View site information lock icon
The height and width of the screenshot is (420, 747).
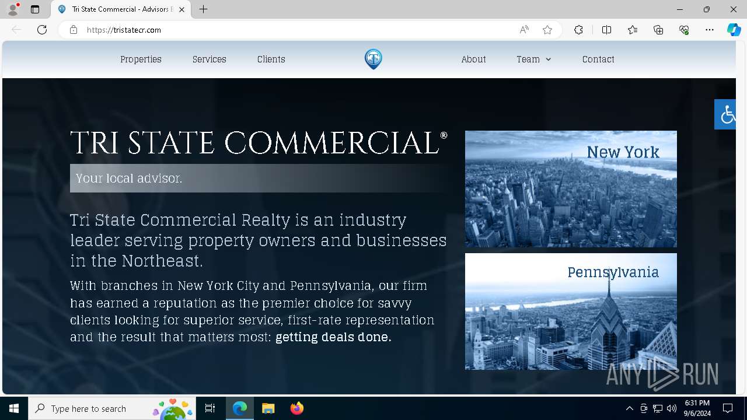click(74, 30)
